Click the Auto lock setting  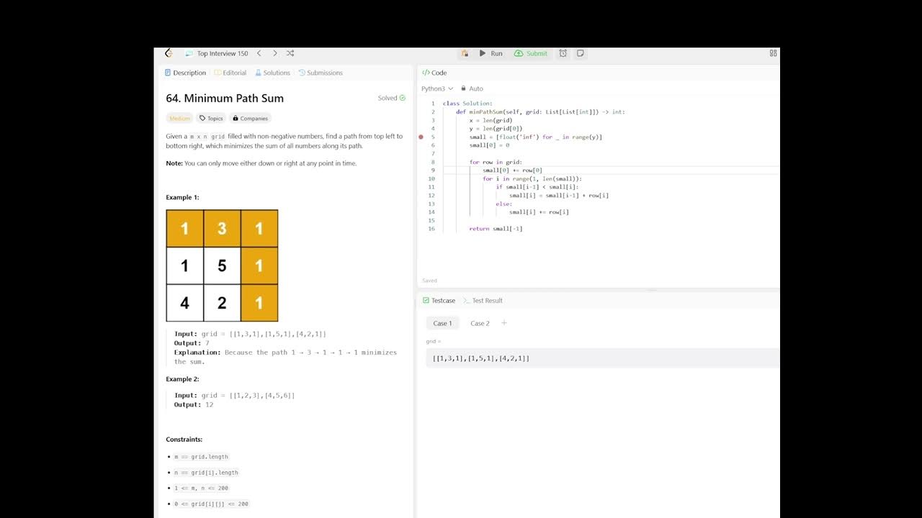coord(472,88)
